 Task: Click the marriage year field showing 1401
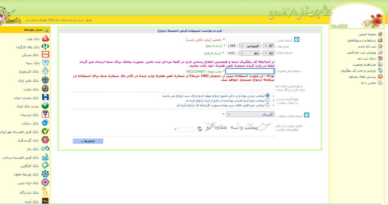click(231, 53)
